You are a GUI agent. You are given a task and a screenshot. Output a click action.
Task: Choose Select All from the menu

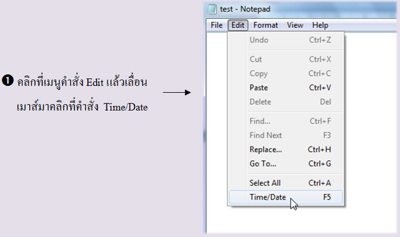tap(286, 183)
